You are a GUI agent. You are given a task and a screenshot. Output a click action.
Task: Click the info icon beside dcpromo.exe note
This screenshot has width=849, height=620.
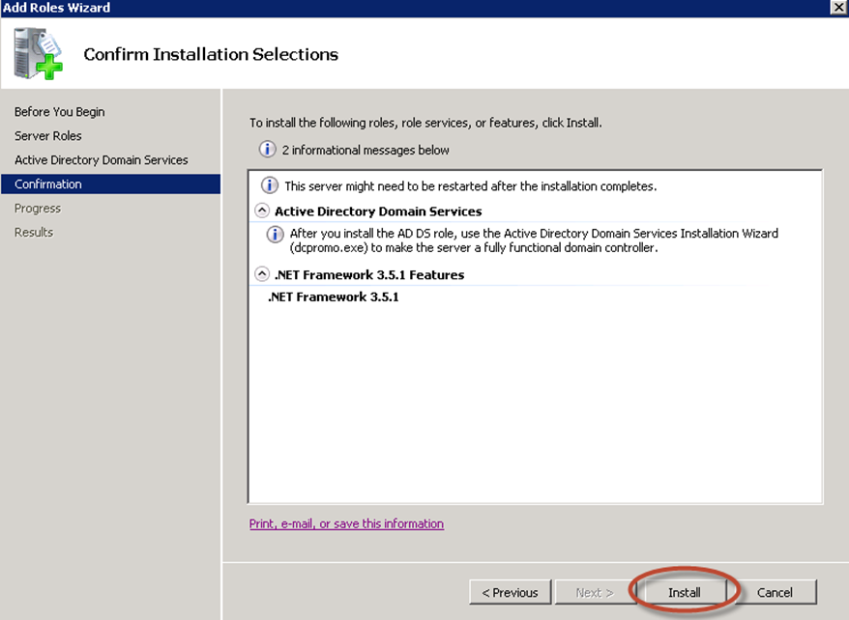pyautogui.click(x=275, y=234)
